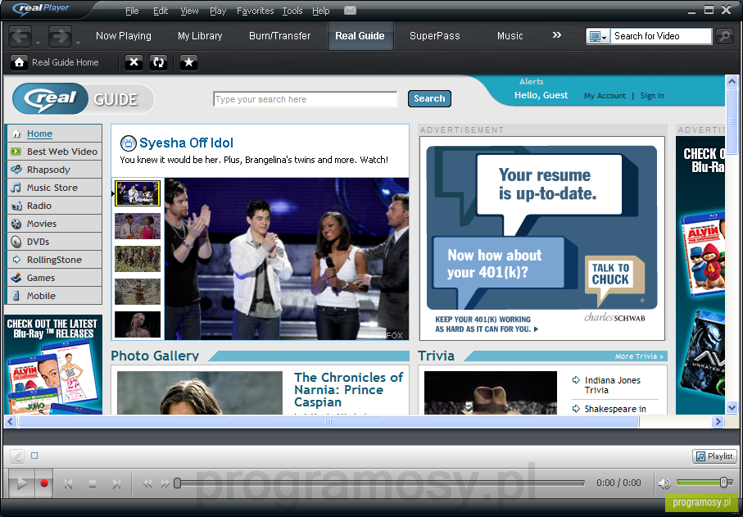Click the horizontal scrollbar of the page
Image resolution: width=743 pixels, height=517 pixels.
328,422
